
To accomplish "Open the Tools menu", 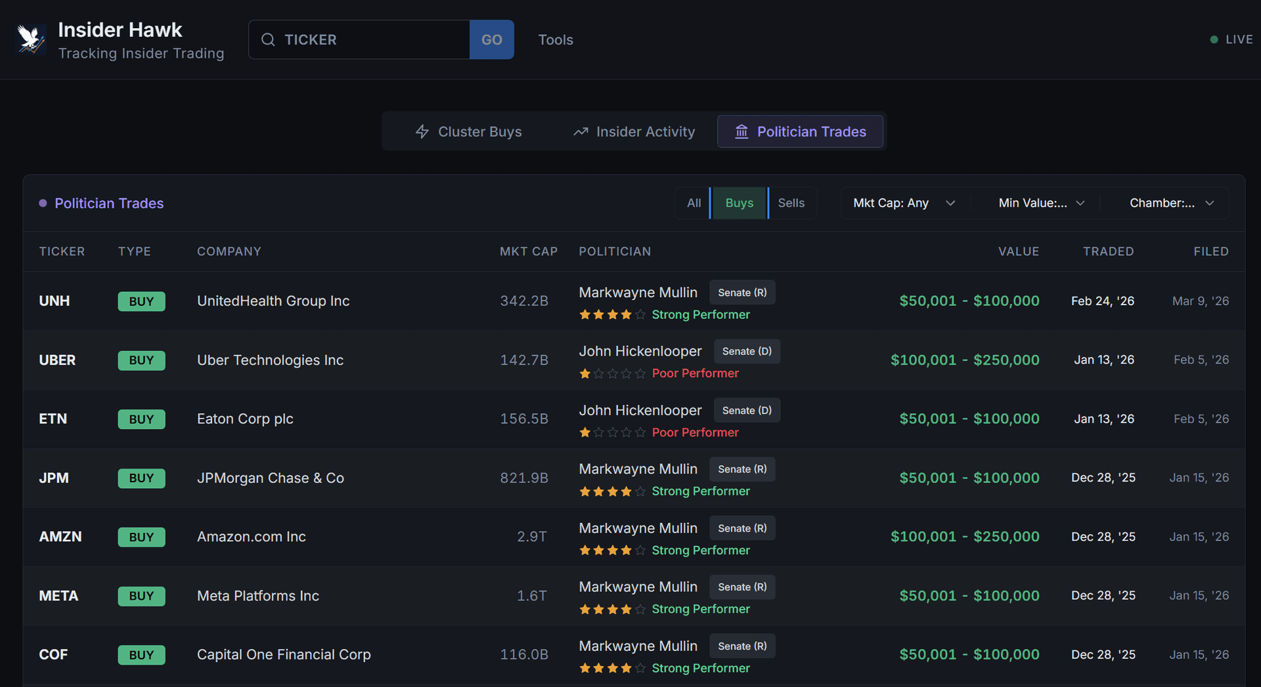I will click(556, 39).
